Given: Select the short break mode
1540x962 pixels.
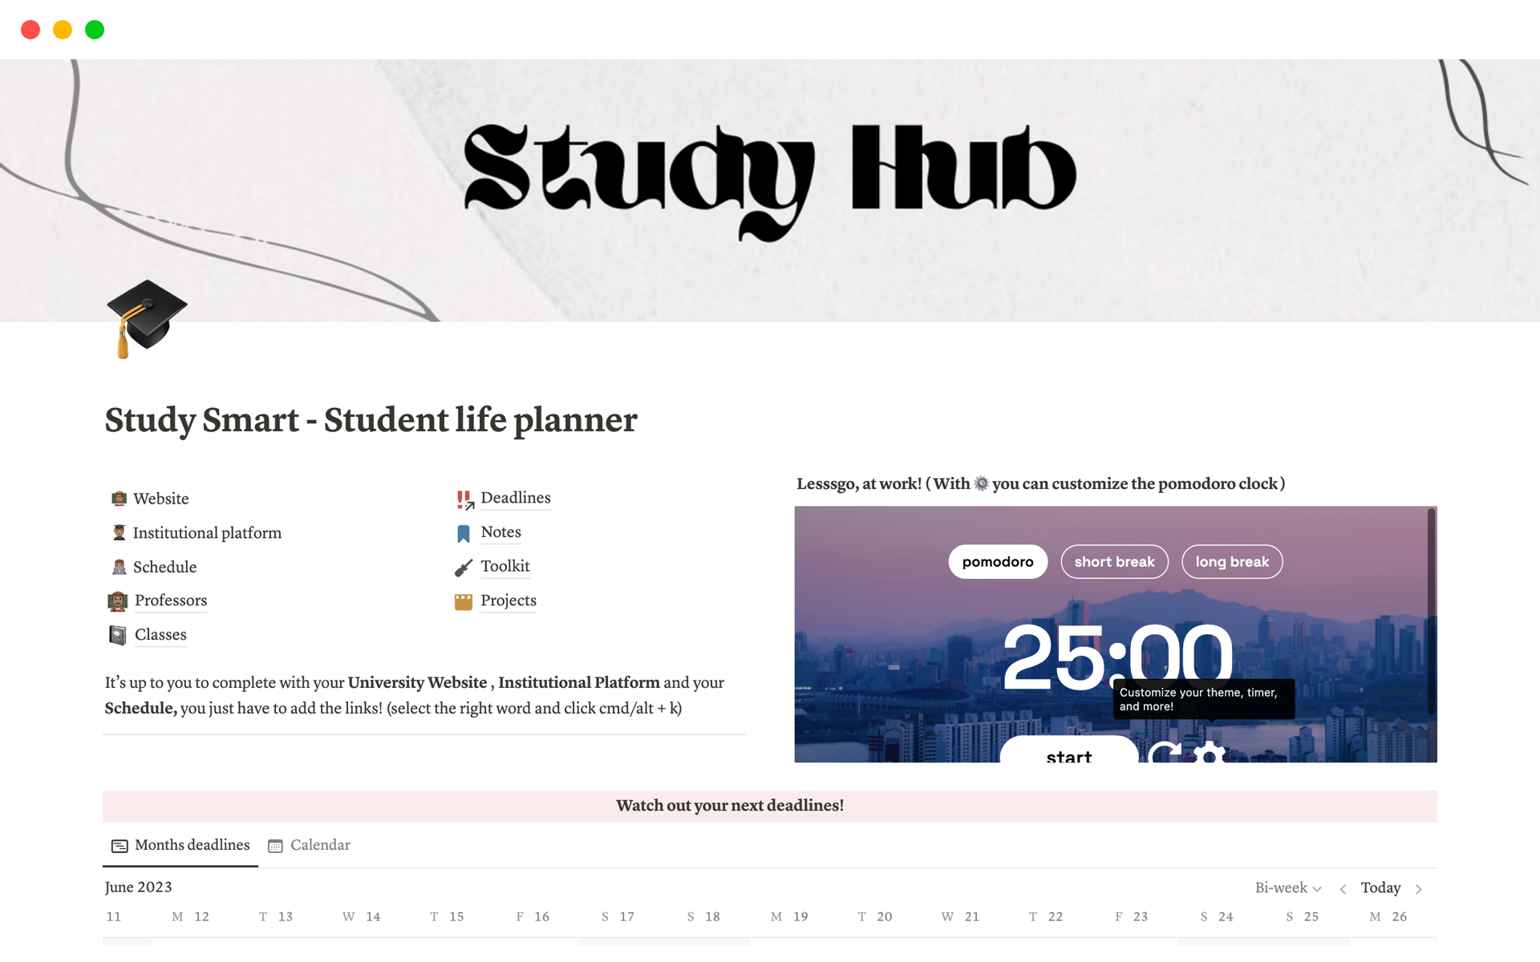Looking at the screenshot, I should tap(1113, 561).
